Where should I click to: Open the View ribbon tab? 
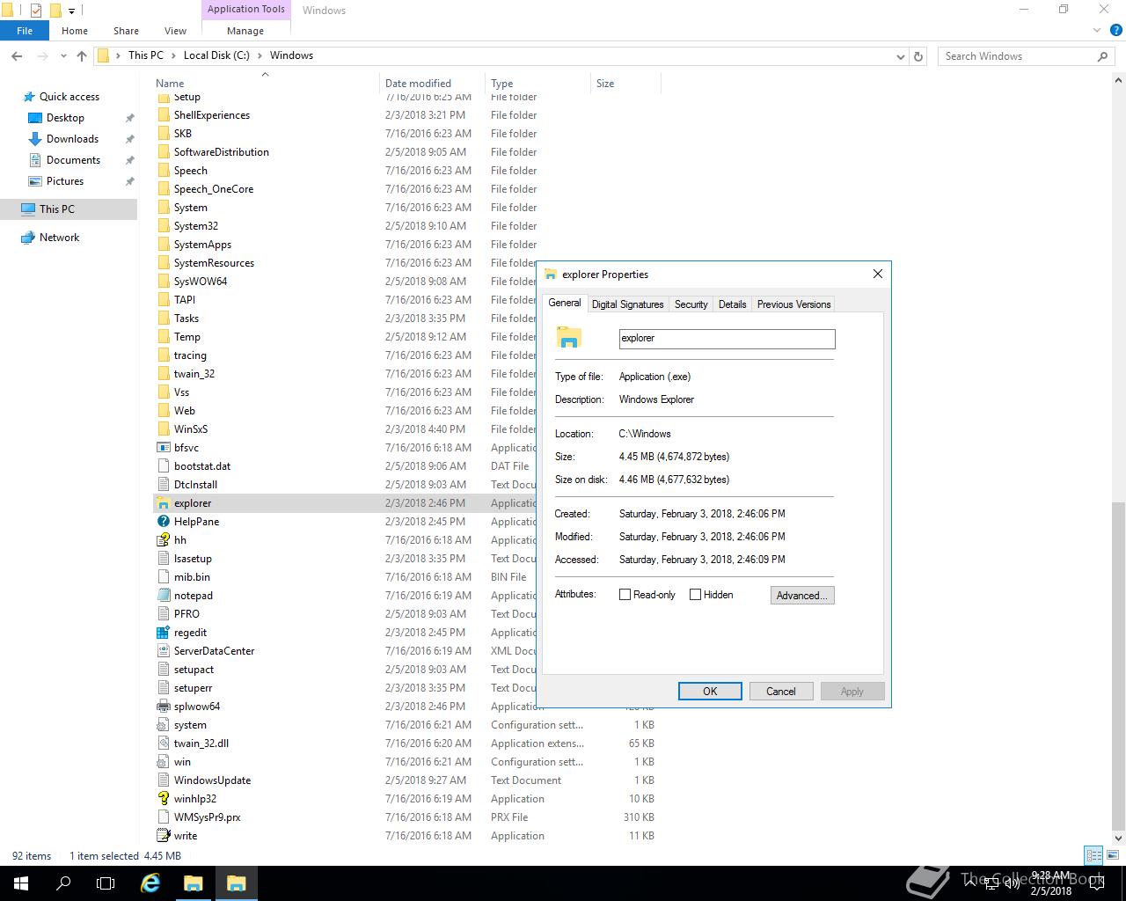(175, 31)
